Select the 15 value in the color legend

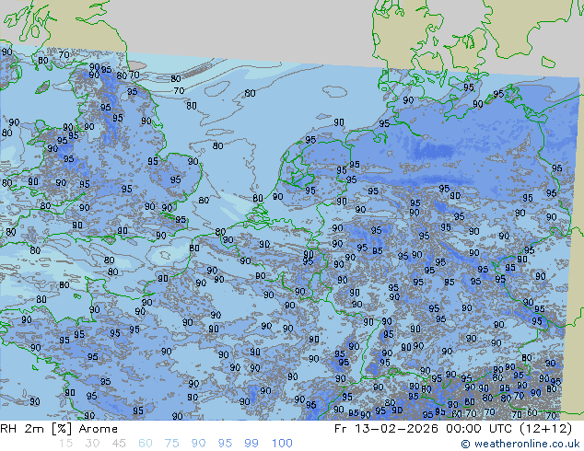pyautogui.click(x=65, y=444)
